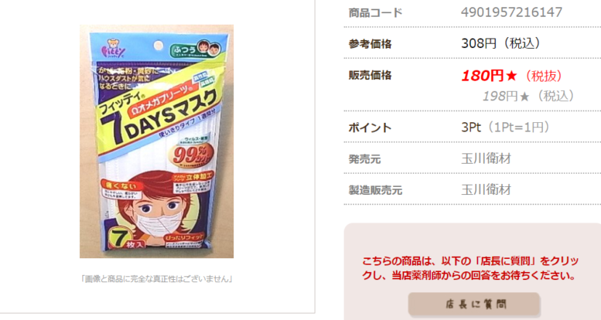
Task: Click the 販売価格 label
Action: coord(370,75)
